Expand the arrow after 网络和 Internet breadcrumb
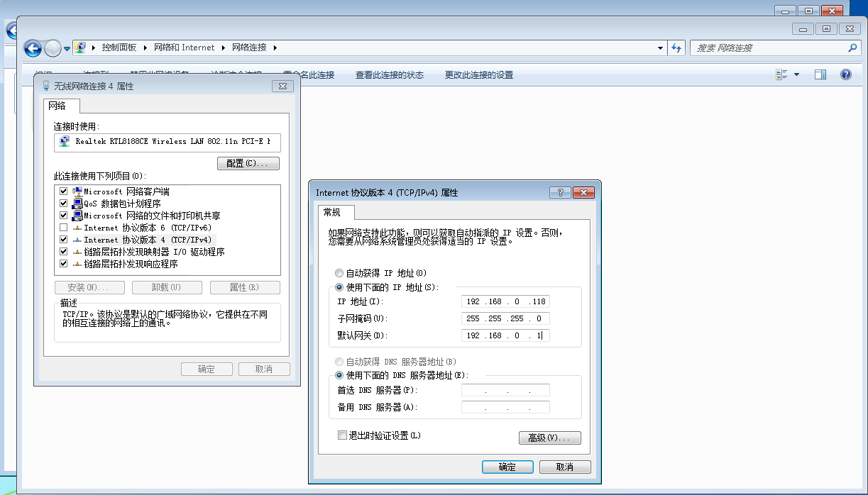 223,48
